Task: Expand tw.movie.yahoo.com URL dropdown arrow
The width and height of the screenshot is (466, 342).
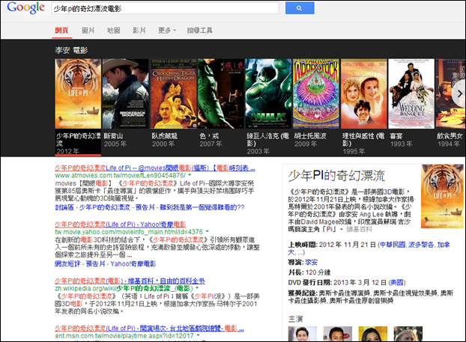Action: pyautogui.click(x=207, y=231)
